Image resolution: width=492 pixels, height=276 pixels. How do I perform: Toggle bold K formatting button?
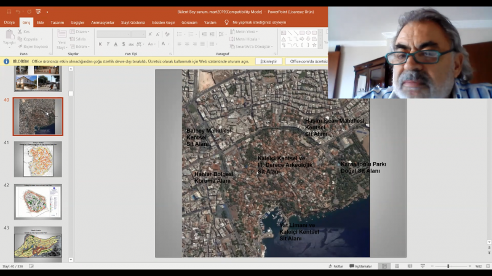click(x=100, y=44)
